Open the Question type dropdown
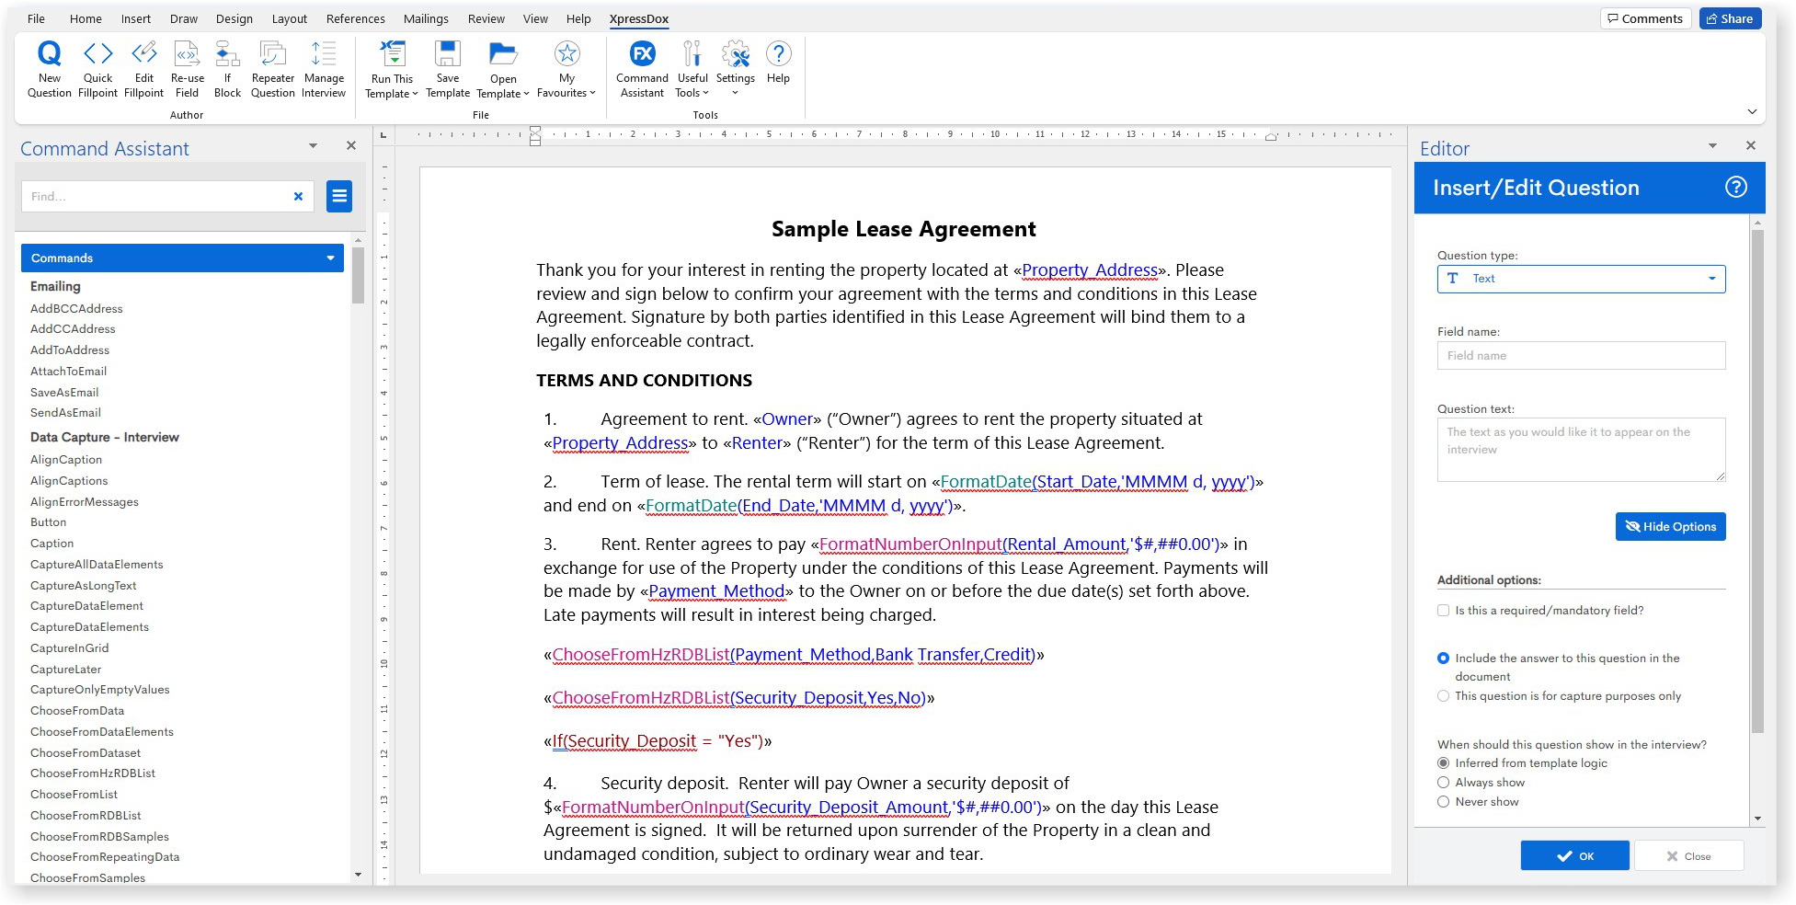1796x905 pixels. [1581, 279]
